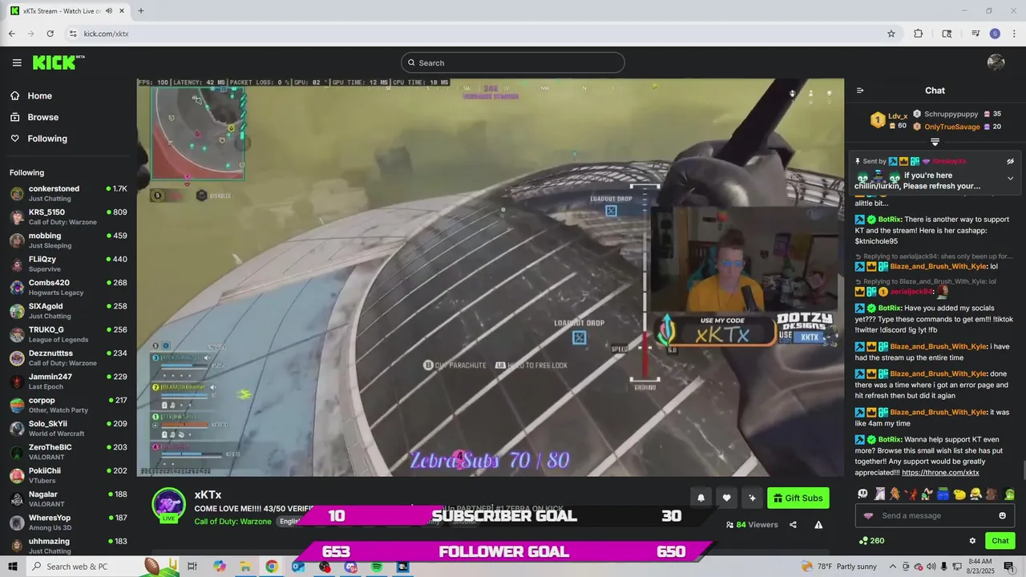Expand the pinned chat message
The height and width of the screenshot is (577, 1026).
coord(1010,178)
